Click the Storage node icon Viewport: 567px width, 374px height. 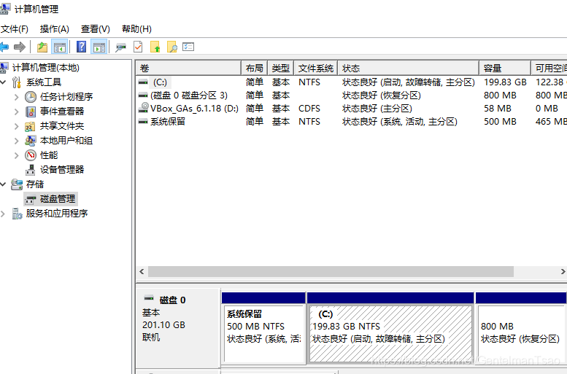pos(17,184)
